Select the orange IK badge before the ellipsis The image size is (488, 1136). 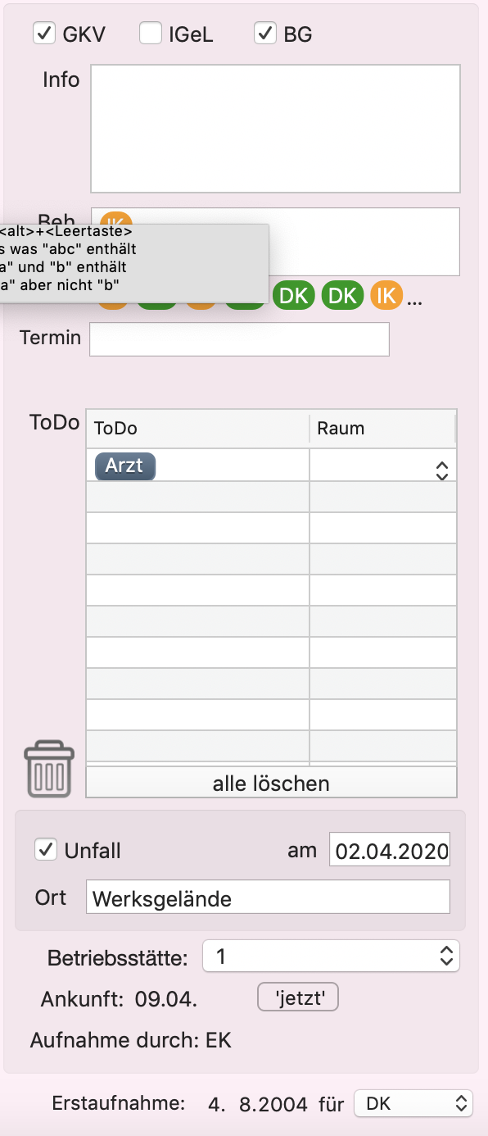point(386,296)
